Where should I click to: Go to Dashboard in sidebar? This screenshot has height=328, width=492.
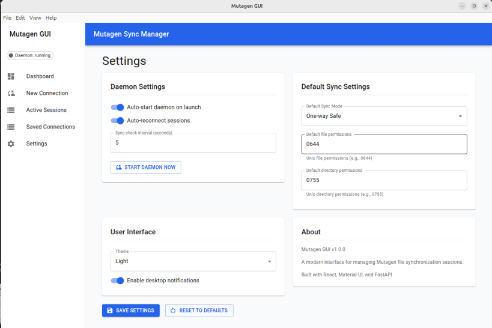43,76
